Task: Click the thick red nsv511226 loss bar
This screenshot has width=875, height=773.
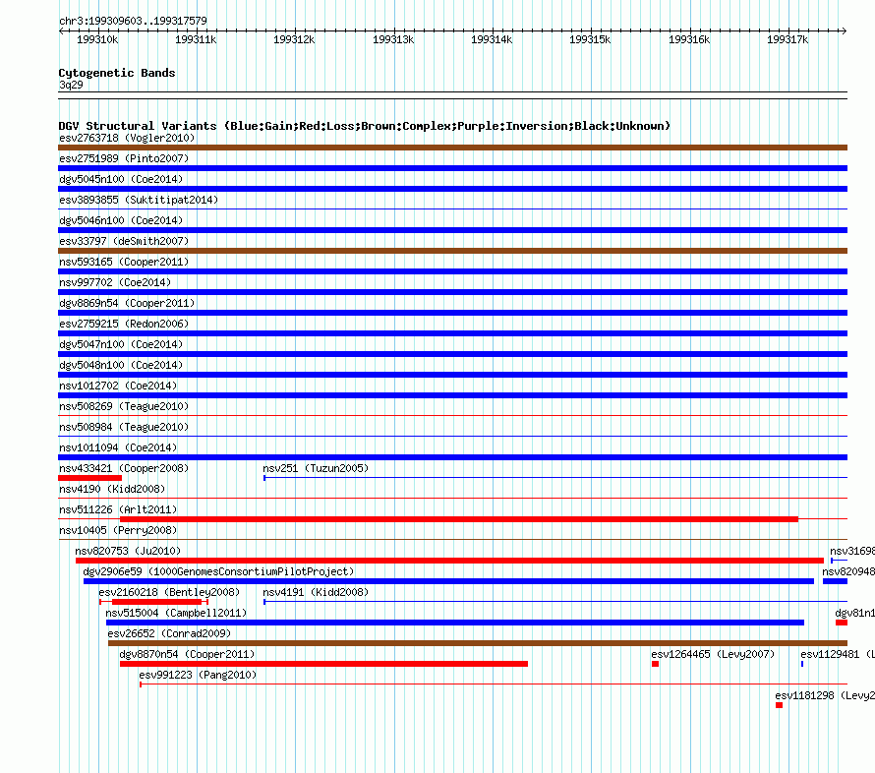Action: [x=459, y=519]
